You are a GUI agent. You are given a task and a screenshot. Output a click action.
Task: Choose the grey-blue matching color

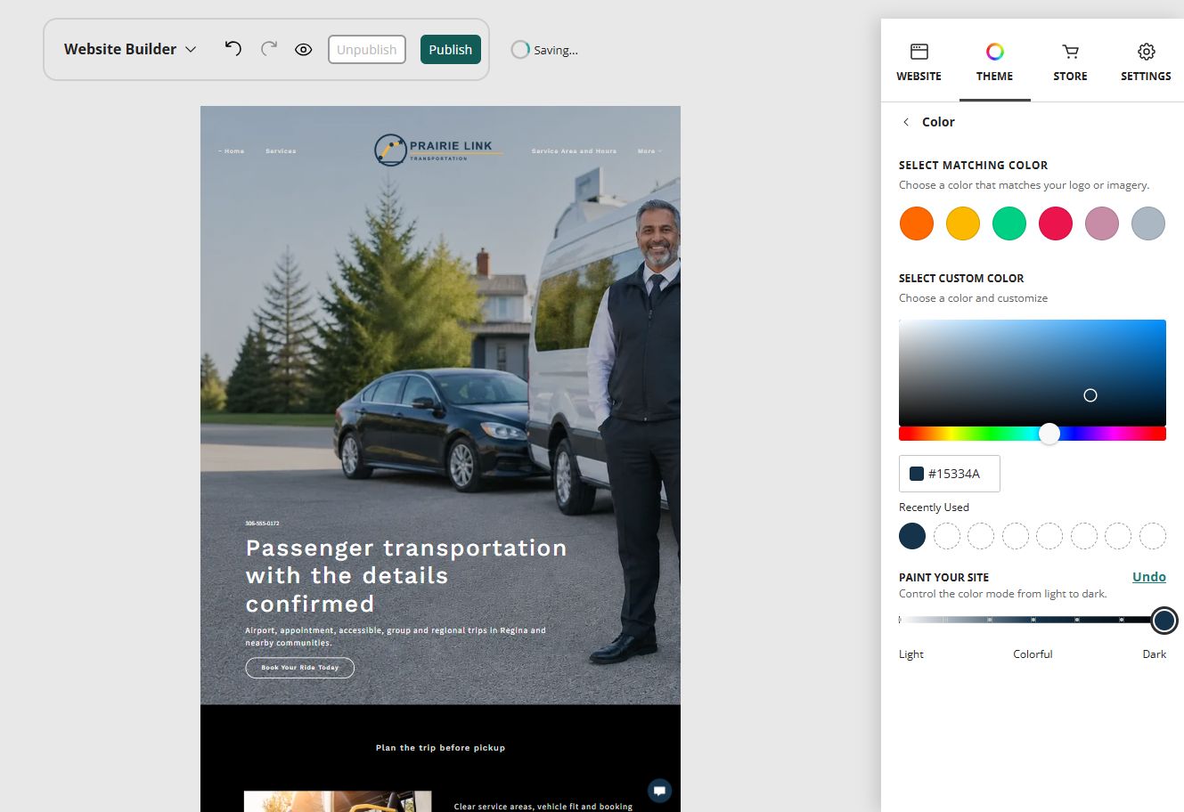pos(1148,223)
